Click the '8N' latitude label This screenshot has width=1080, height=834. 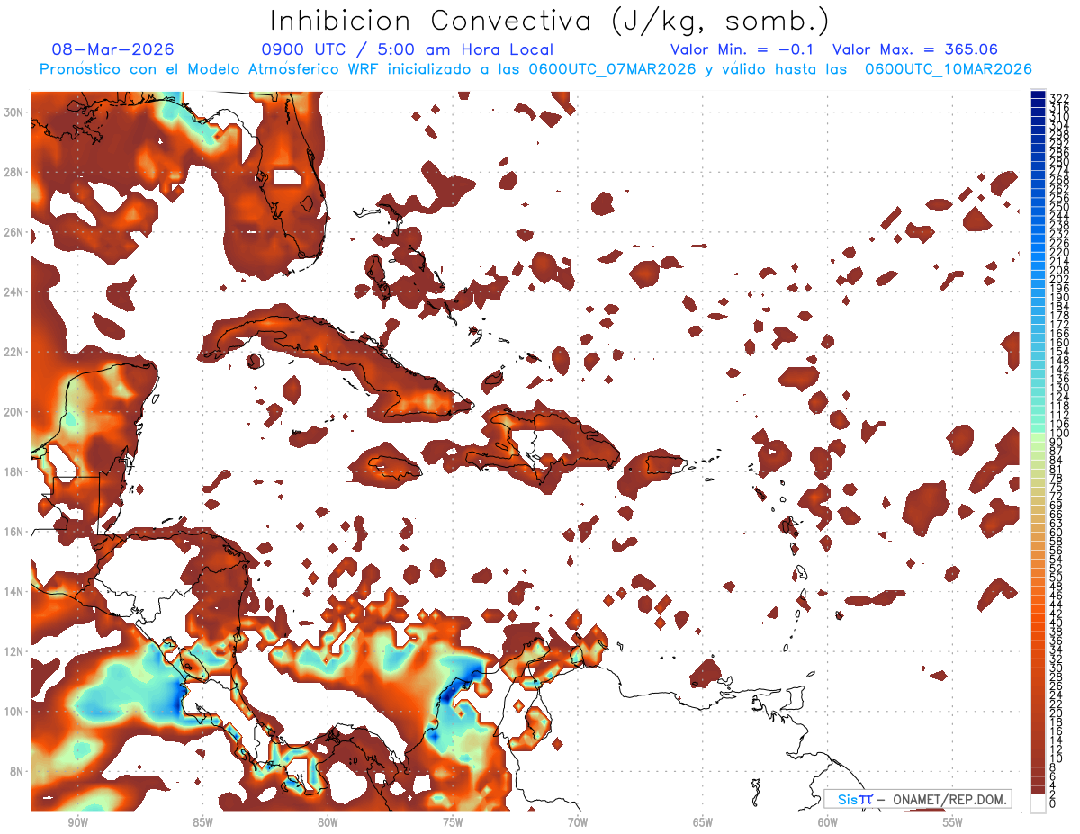[18, 772]
